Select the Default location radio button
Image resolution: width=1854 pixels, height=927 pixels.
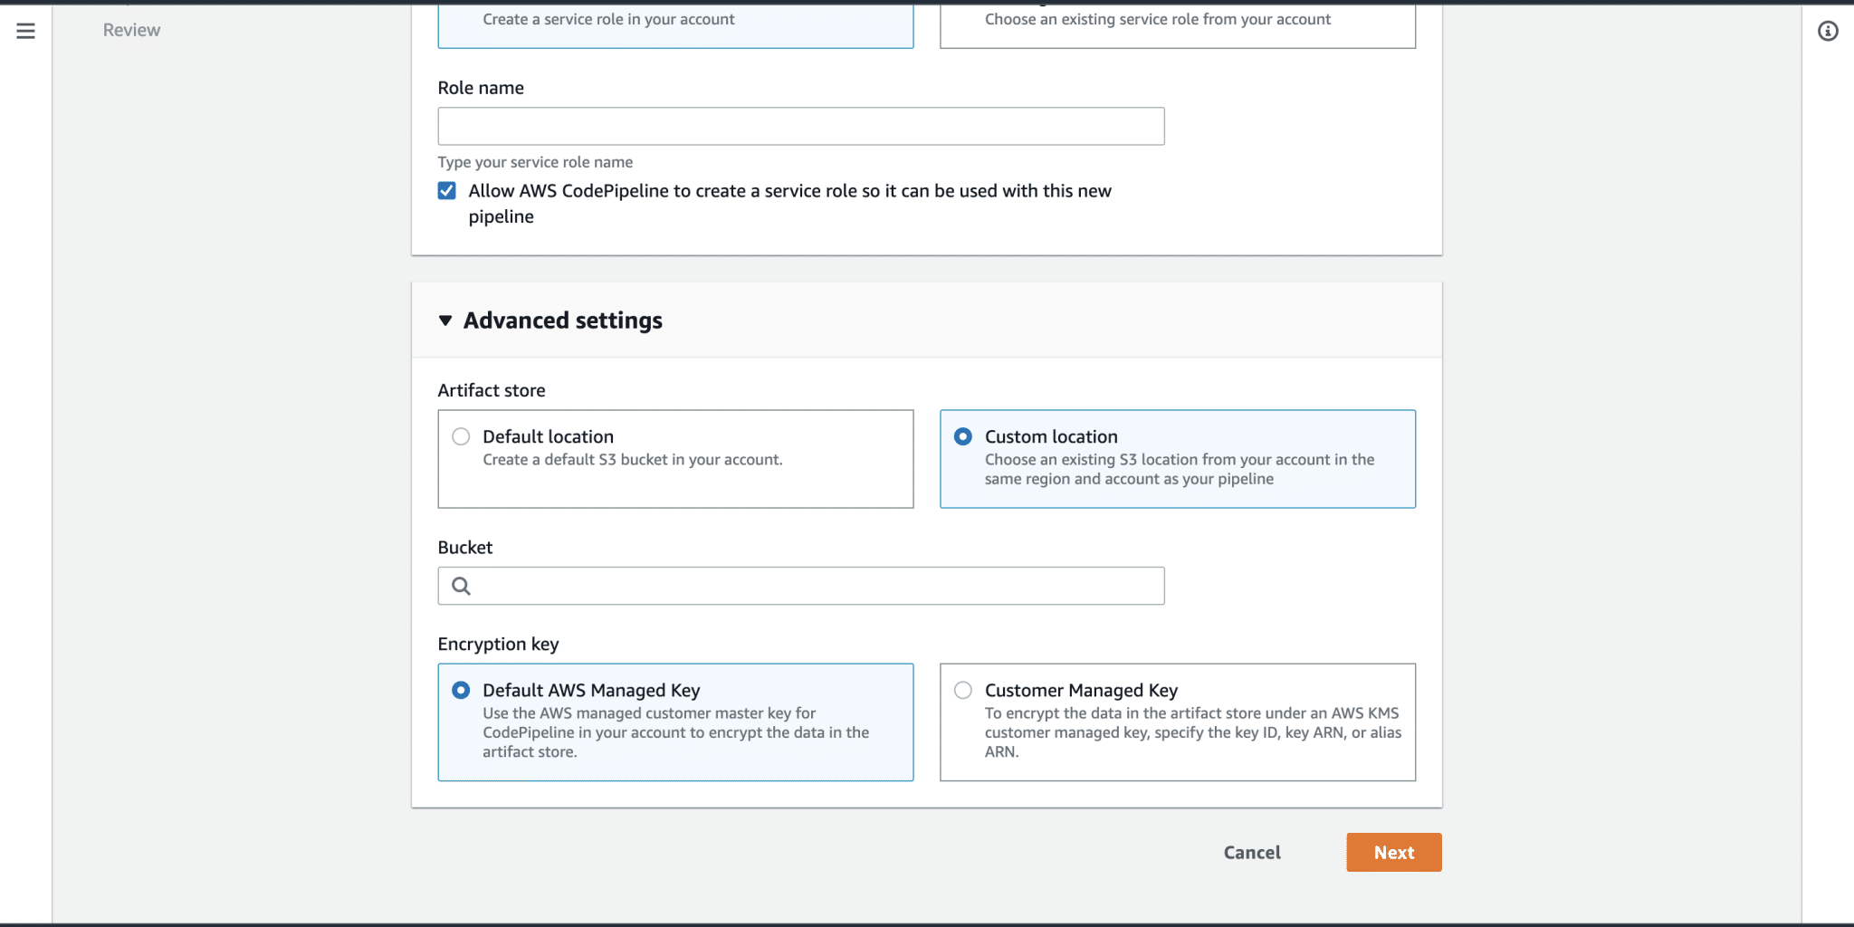click(461, 435)
